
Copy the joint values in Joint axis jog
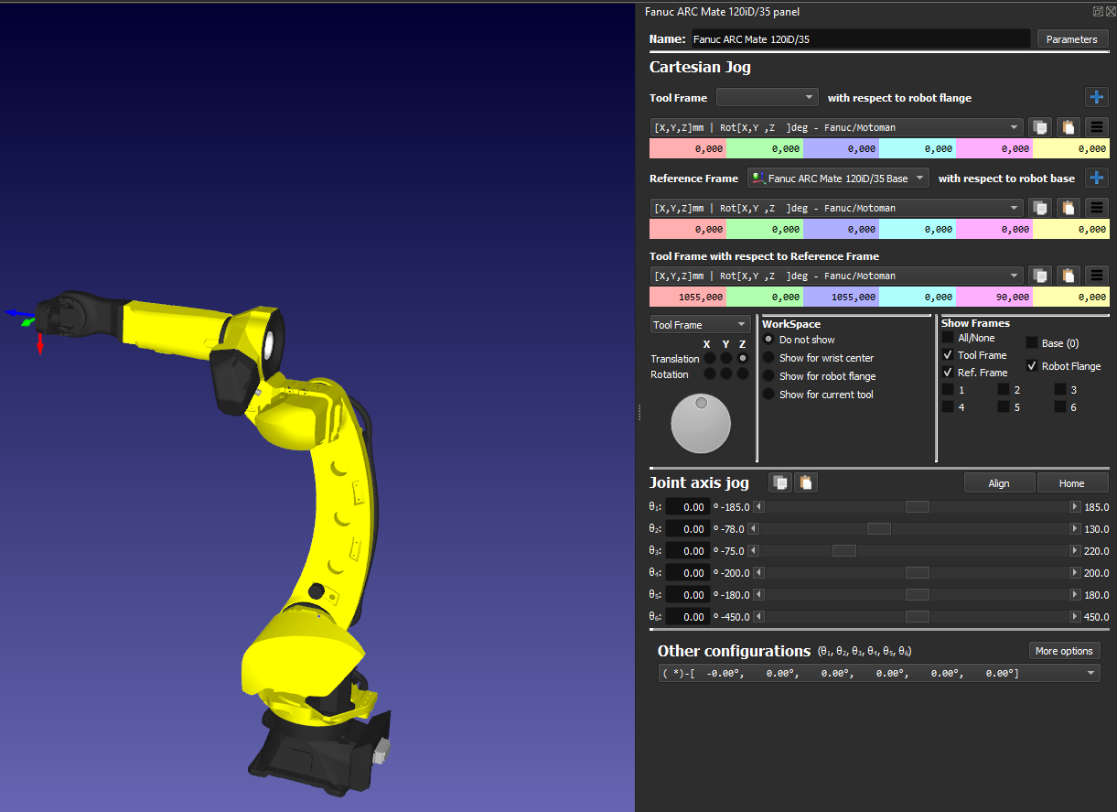click(779, 482)
